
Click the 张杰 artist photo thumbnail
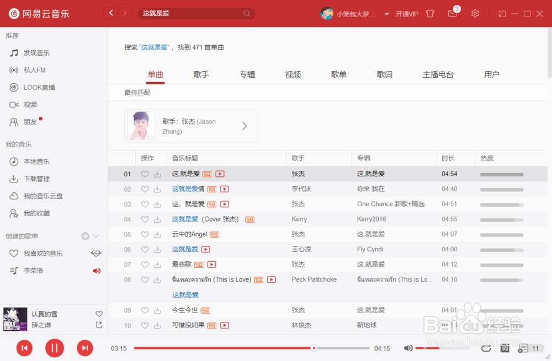[141, 126]
